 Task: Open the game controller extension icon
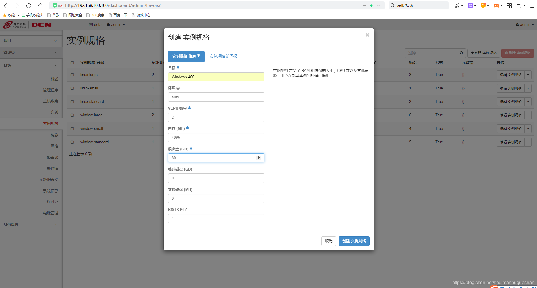pyautogui.click(x=496, y=5)
